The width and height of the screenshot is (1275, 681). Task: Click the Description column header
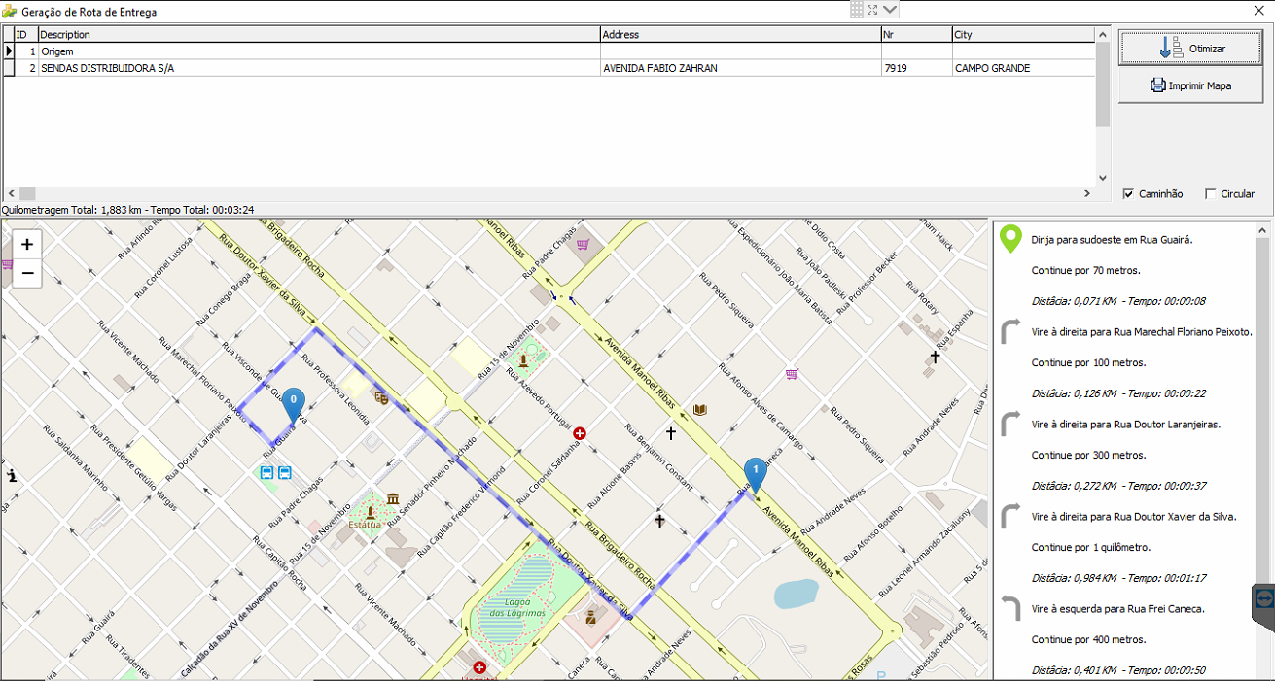(319, 34)
